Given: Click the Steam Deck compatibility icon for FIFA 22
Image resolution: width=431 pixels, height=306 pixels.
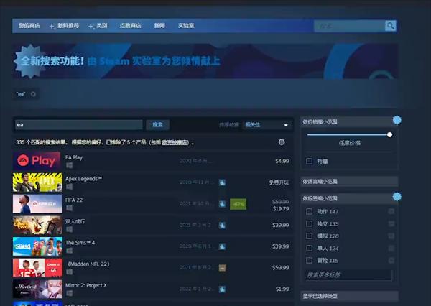Looking at the screenshot, I should tap(222, 204).
